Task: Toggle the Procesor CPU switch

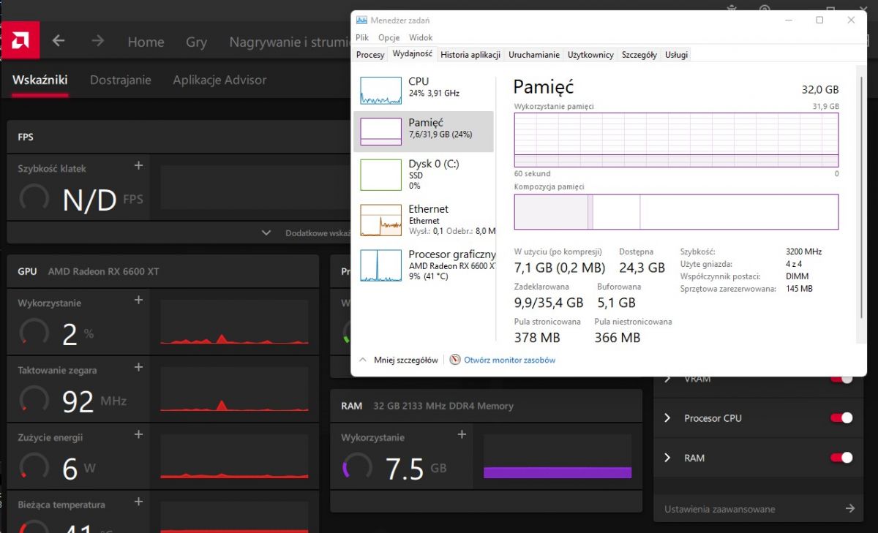Action: [x=841, y=418]
